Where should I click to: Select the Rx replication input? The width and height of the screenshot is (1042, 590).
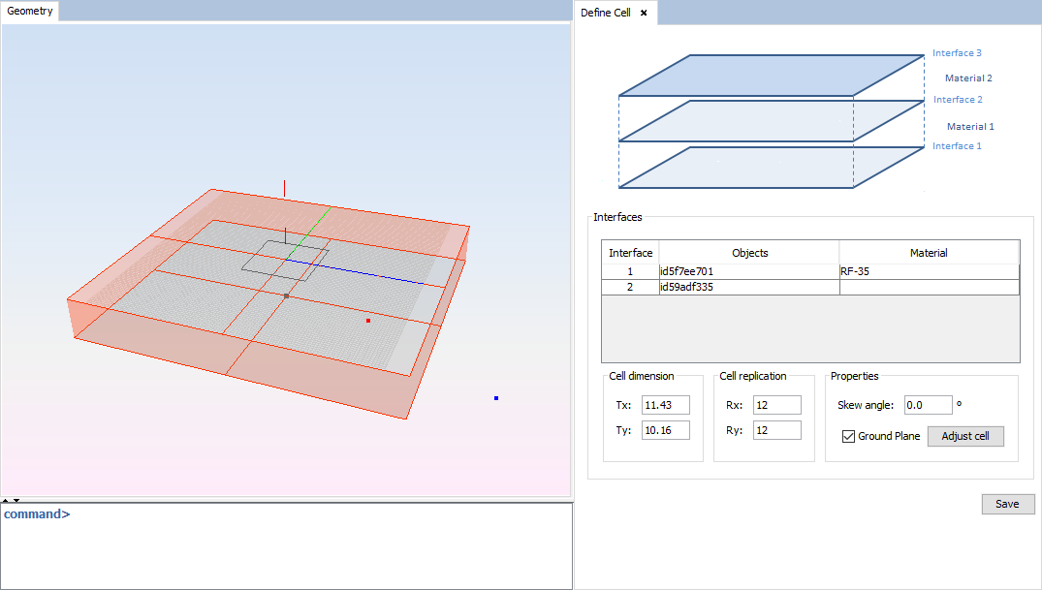pyautogui.click(x=776, y=405)
